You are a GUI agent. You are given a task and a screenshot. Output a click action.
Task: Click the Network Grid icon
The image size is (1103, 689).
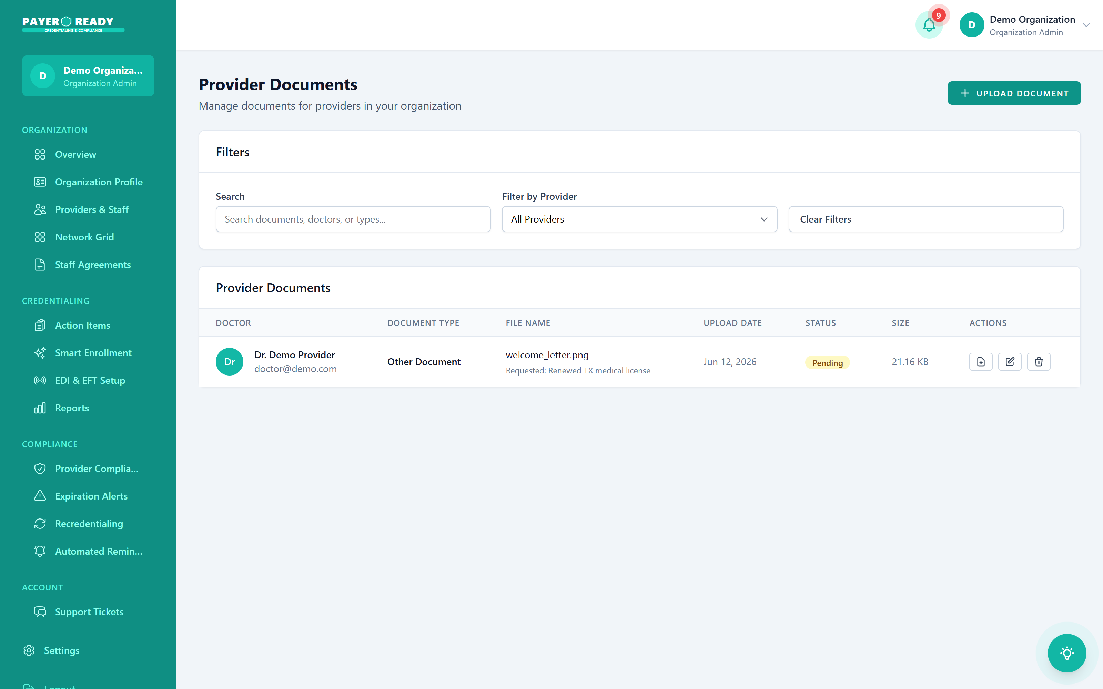pyautogui.click(x=40, y=237)
